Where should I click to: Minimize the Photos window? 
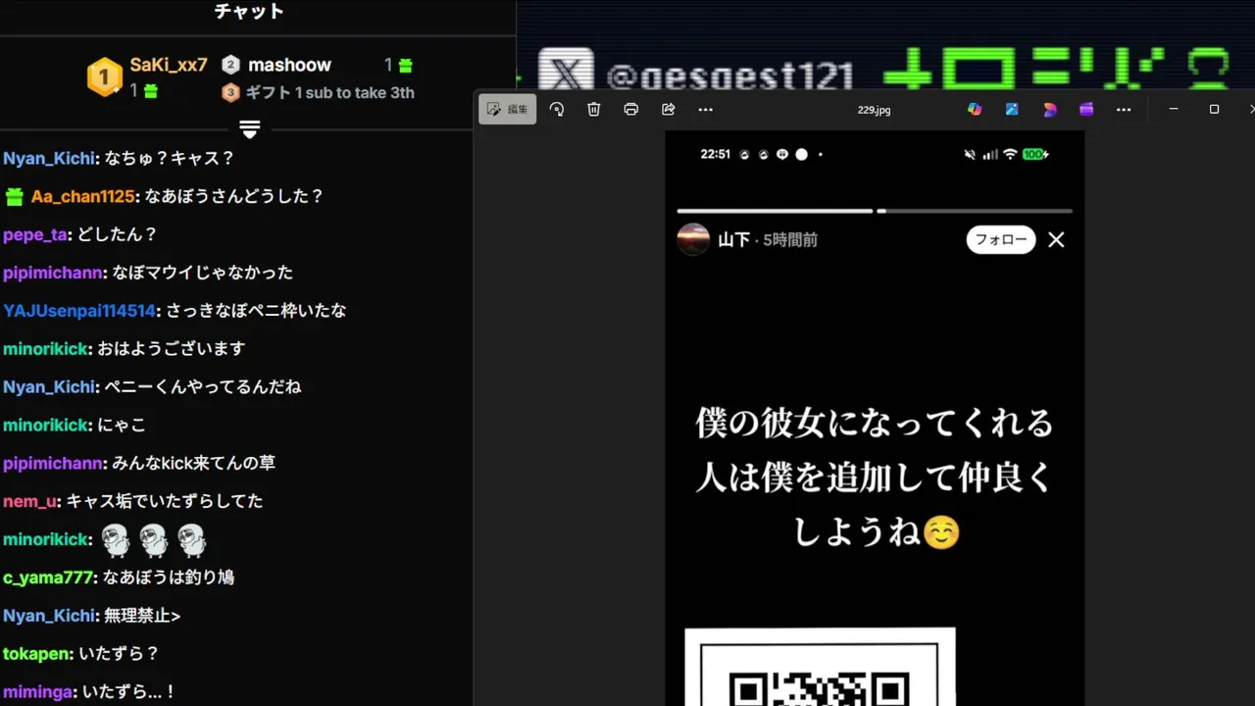[x=1174, y=109]
